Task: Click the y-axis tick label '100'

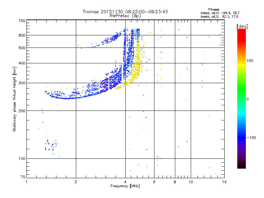Action: coord(22,159)
